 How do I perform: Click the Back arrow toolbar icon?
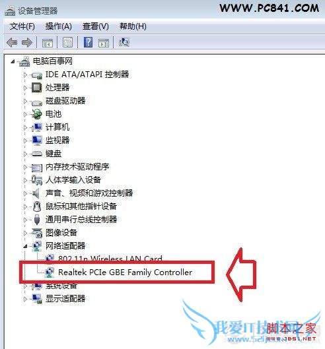click(x=12, y=42)
